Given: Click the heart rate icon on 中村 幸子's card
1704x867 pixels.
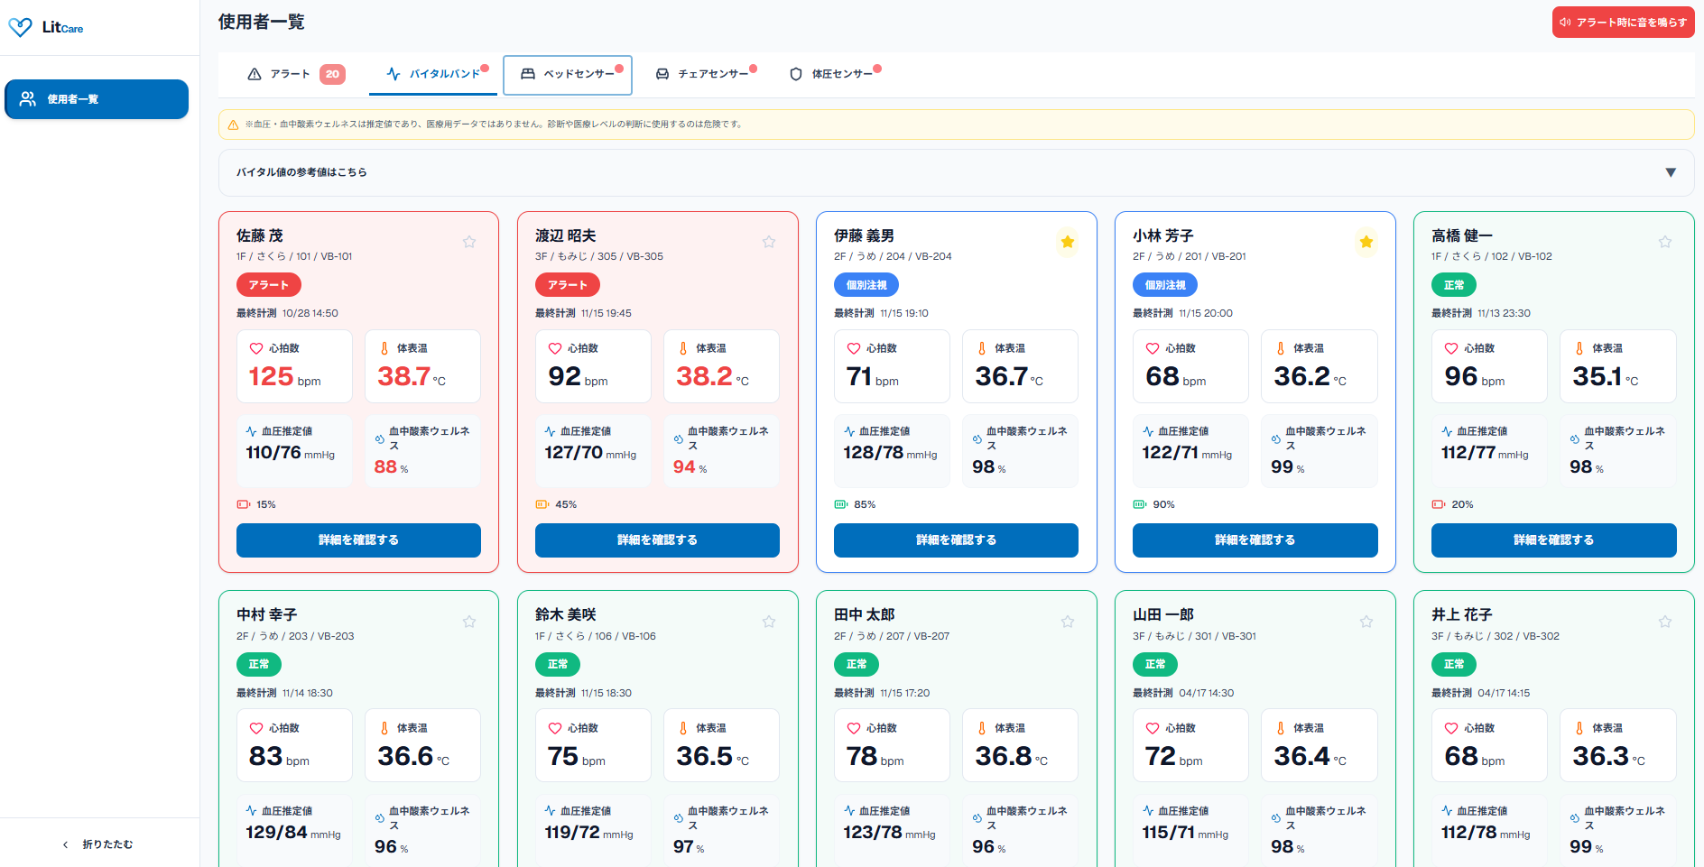Looking at the screenshot, I should (x=256, y=728).
